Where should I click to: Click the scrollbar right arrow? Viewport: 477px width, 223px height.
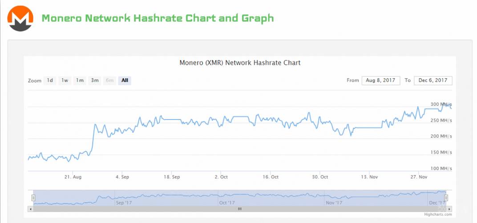pyautogui.click(x=449, y=208)
